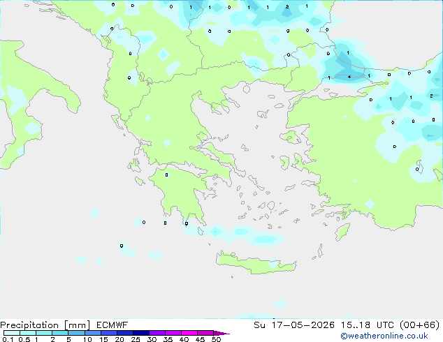
Task: Select the '40' legend scale label
Action: tap(184, 339)
